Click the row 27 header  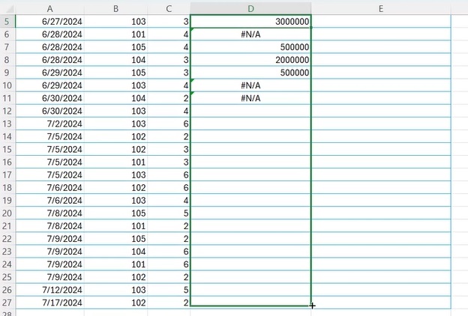pyautogui.click(x=7, y=301)
